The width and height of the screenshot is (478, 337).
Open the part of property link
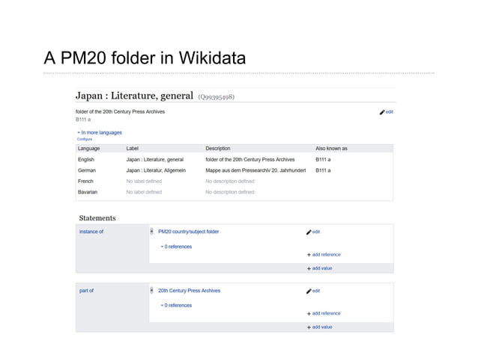87,291
